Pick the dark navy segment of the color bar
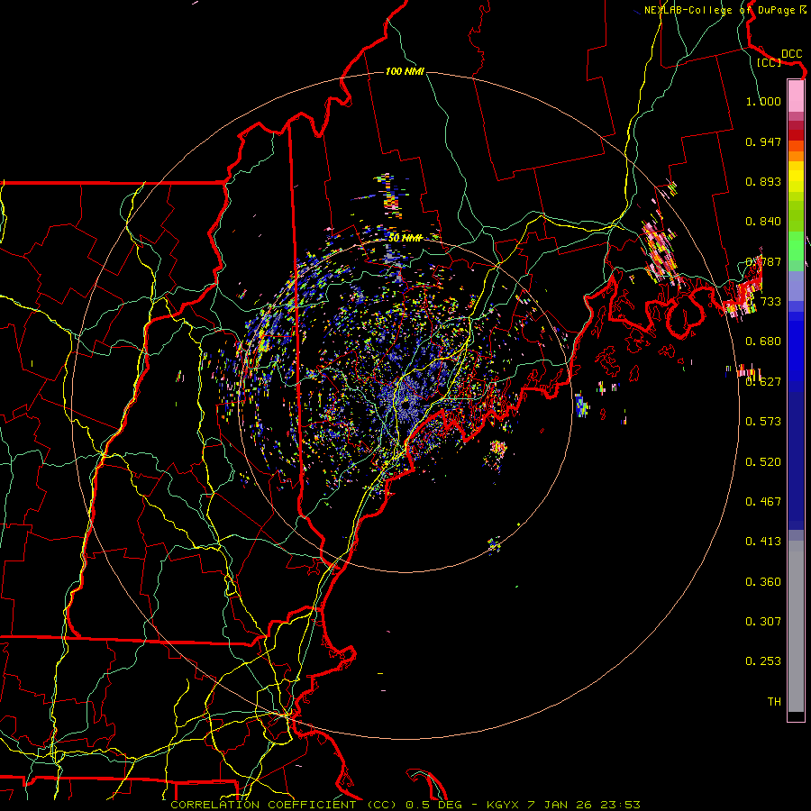Screen dimensions: 811x811 coord(796,460)
